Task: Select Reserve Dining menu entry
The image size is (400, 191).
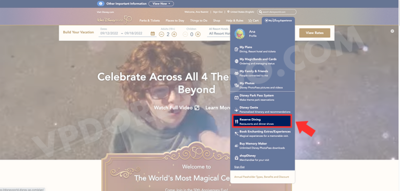Action: click(262, 121)
